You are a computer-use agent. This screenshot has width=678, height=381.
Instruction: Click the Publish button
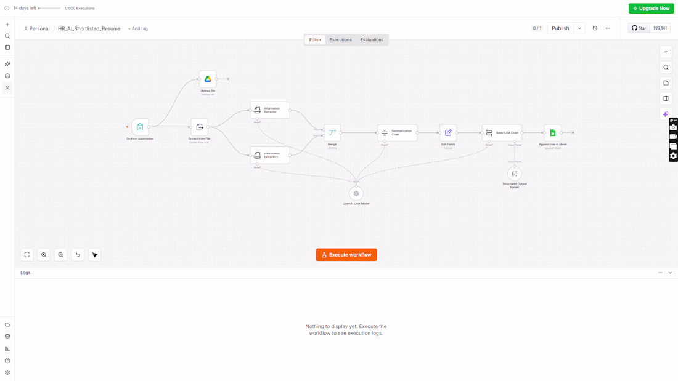(560, 28)
